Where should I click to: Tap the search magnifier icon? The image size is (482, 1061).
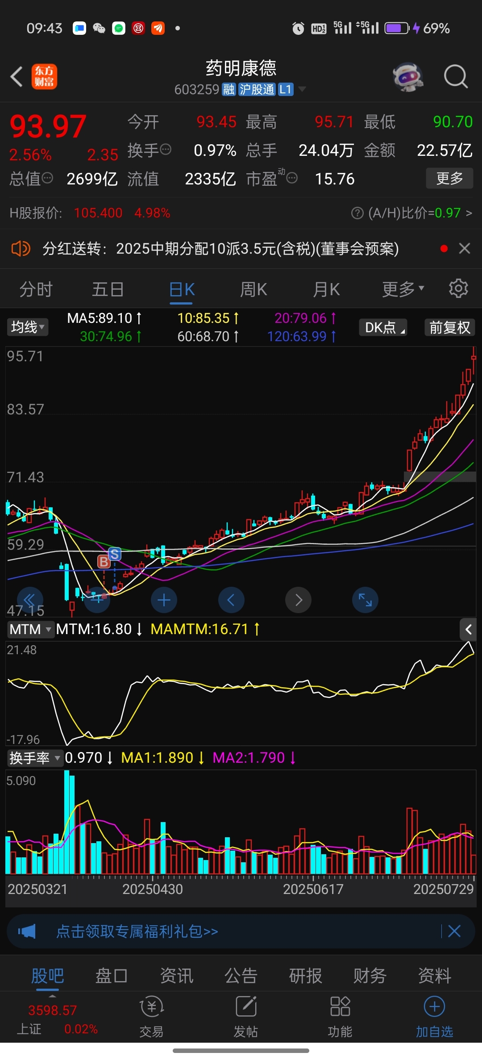point(456,76)
